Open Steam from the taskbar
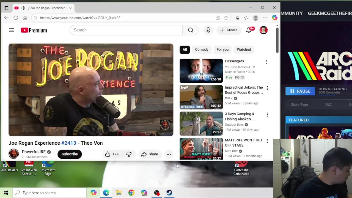352x198 pixels. pyautogui.click(x=169, y=193)
